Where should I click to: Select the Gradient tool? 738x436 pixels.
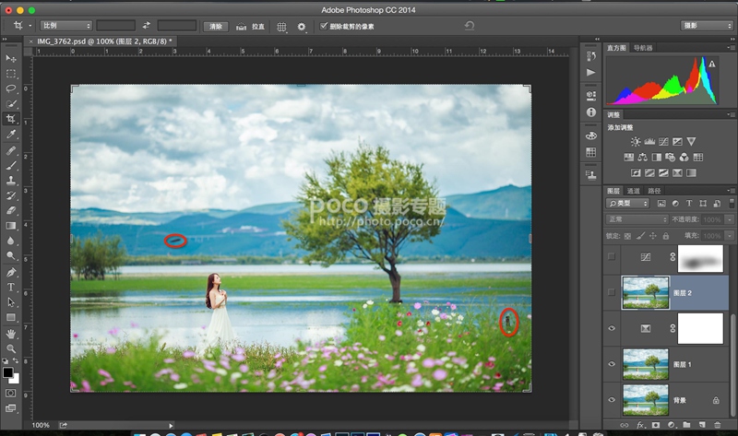[11, 226]
